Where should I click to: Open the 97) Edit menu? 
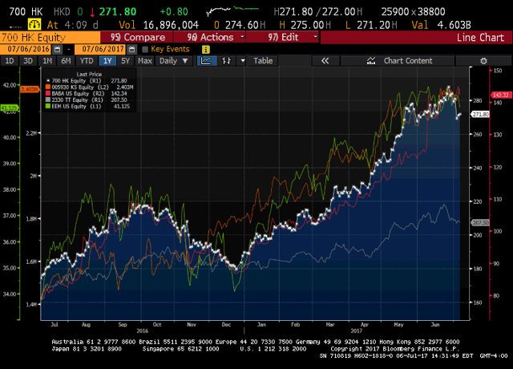(282, 37)
